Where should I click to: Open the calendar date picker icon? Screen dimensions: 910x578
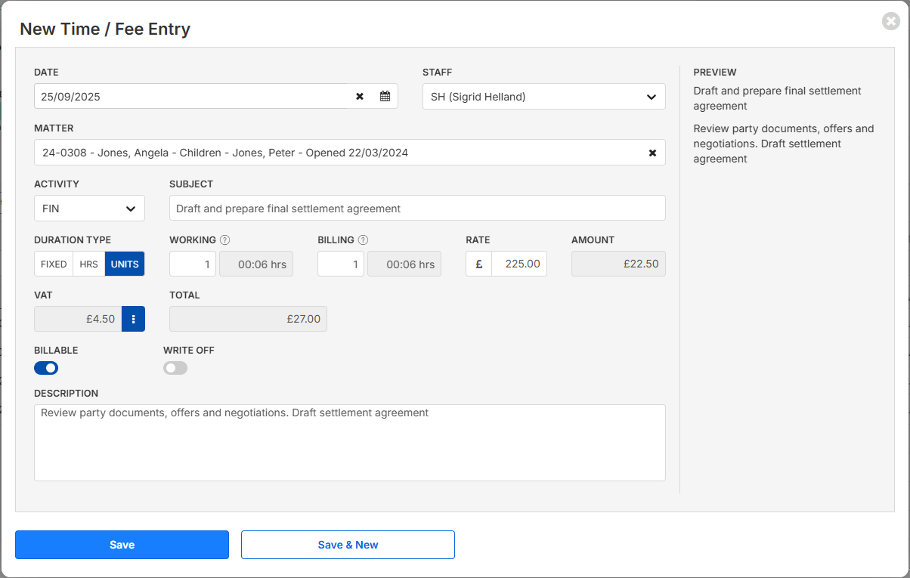pyautogui.click(x=385, y=96)
